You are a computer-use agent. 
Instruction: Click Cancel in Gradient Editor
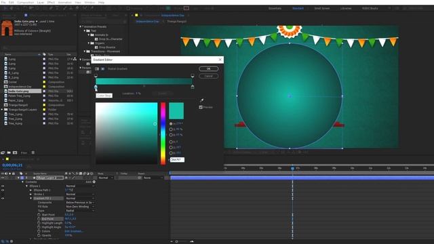[x=208, y=76]
